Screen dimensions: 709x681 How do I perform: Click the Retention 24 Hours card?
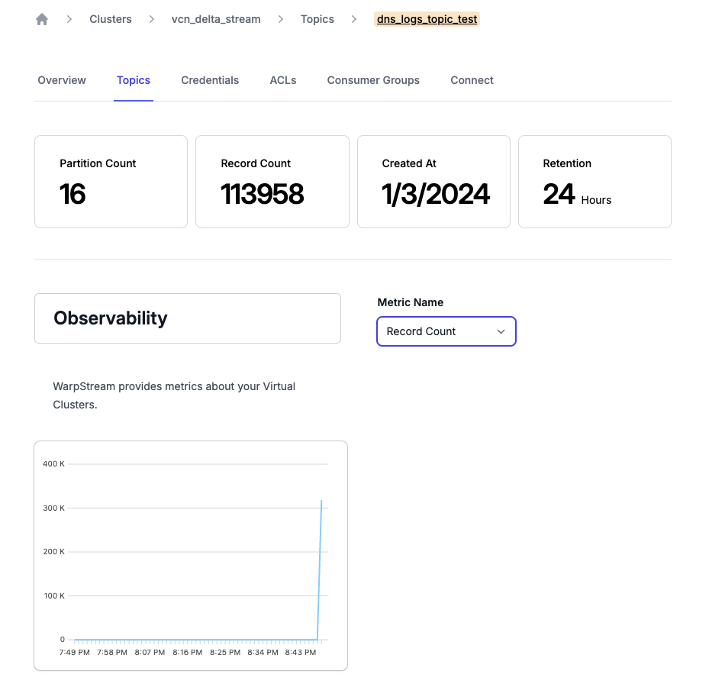[x=595, y=182]
